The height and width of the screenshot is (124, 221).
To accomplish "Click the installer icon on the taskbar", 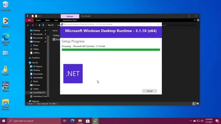I will [95, 121].
